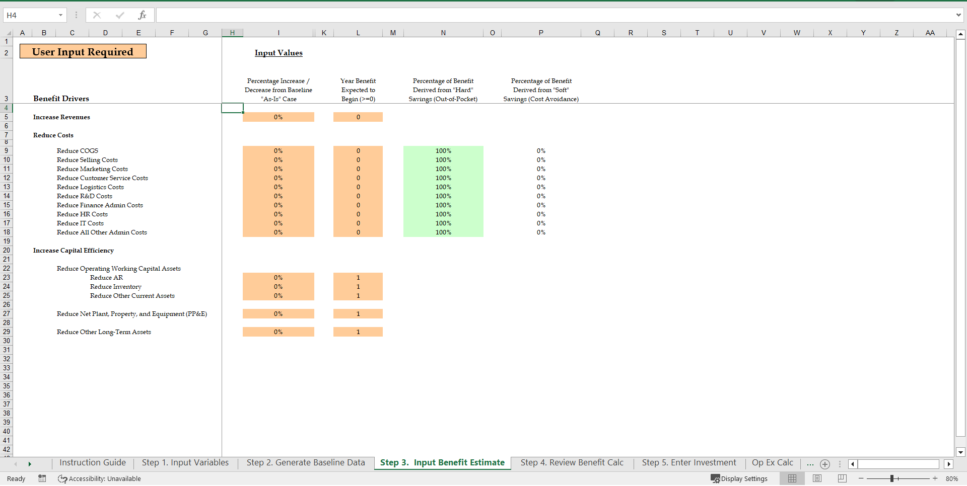The height and width of the screenshot is (486, 967).
Task: Open the all-sheets list via ellipsis
Action: (810, 464)
